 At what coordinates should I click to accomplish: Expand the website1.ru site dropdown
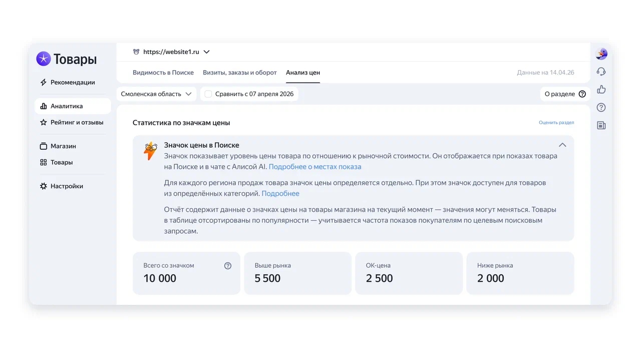pos(206,52)
